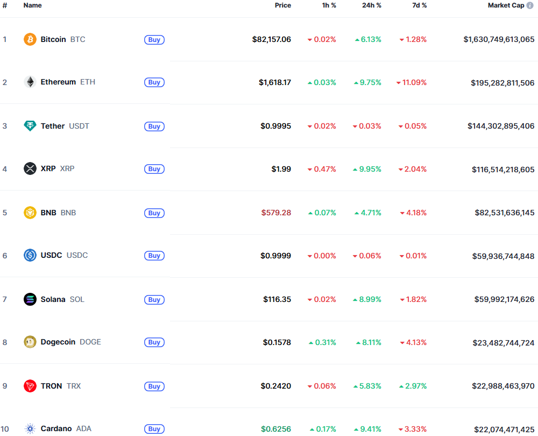Click the Solana logo icon

(30, 299)
